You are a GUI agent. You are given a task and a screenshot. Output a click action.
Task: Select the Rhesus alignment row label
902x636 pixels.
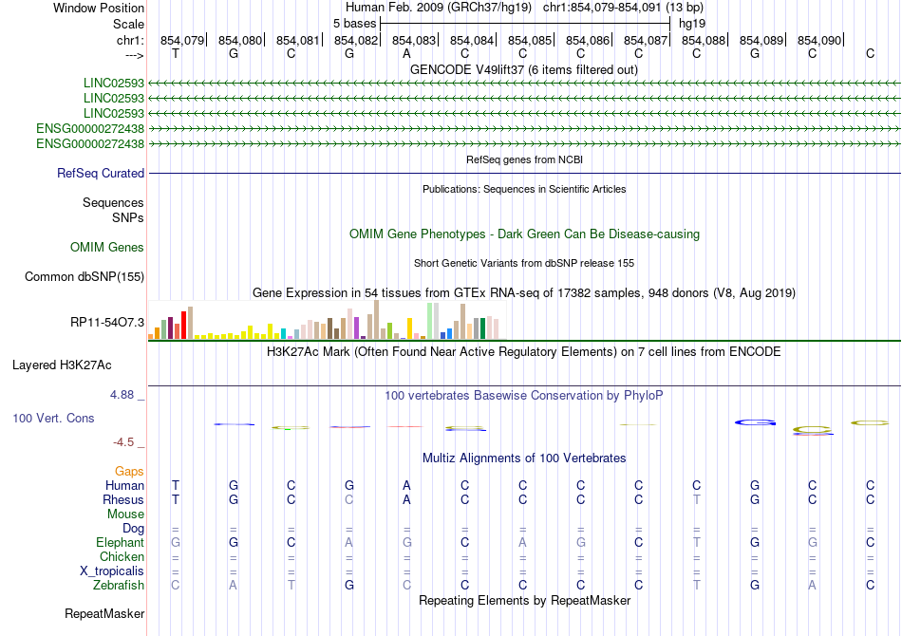point(123,499)
